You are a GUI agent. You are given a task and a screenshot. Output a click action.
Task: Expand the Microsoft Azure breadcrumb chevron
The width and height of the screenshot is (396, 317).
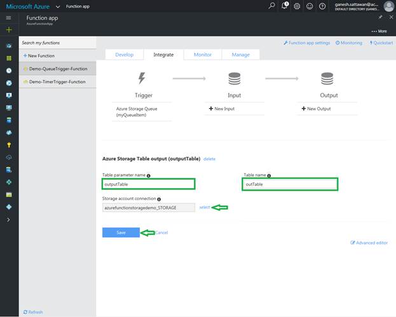pyautogui.click(x=57, y=6)
